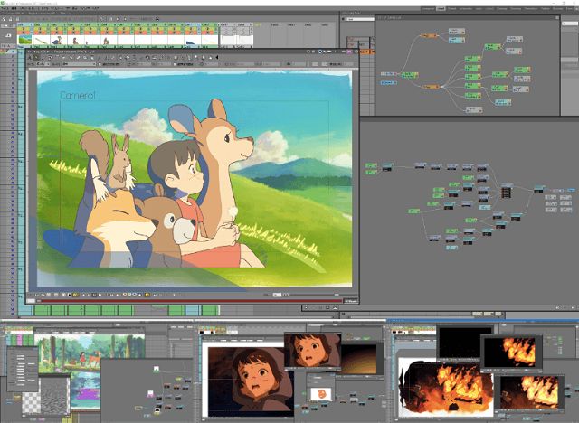
Task: Toggle Col2 preview visibility eye in yellow row
Action: pos(40,29)
